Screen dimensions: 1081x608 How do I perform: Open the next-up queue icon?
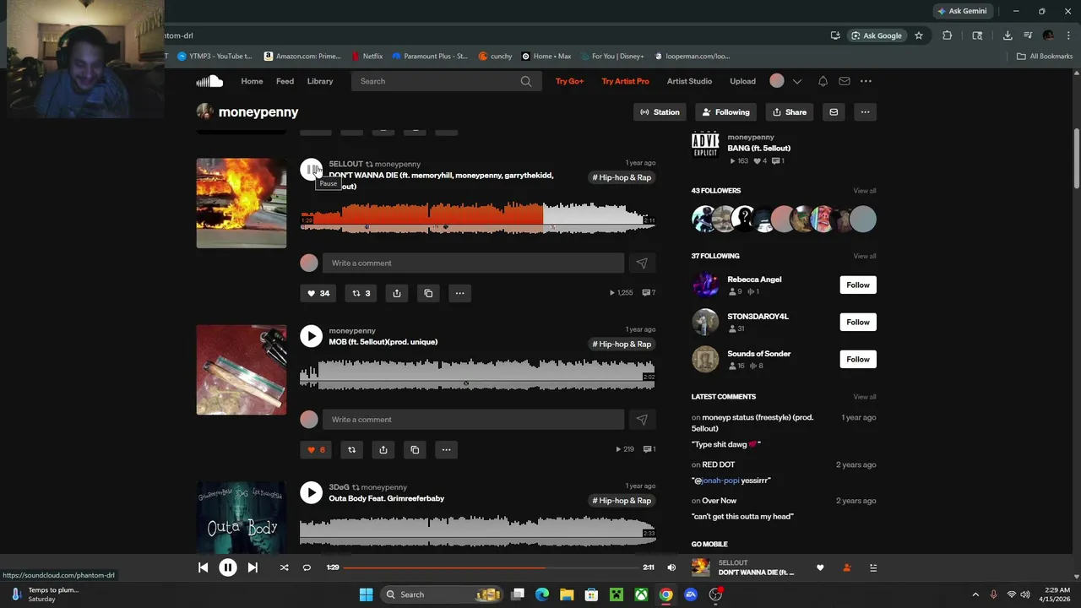(873, 567)
